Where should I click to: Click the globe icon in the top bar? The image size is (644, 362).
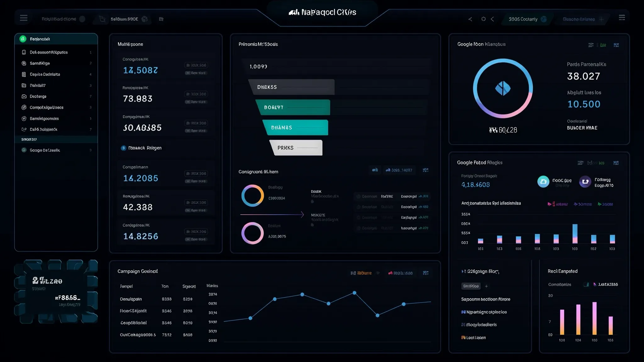click(x=145, y=19)
